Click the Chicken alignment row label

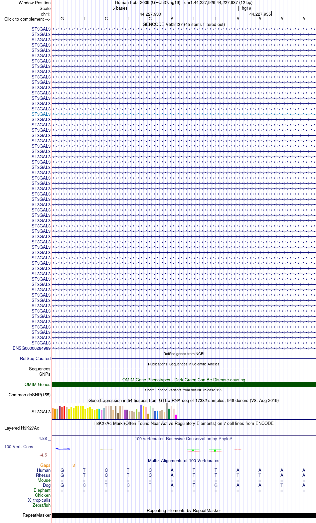pos(43,495)
